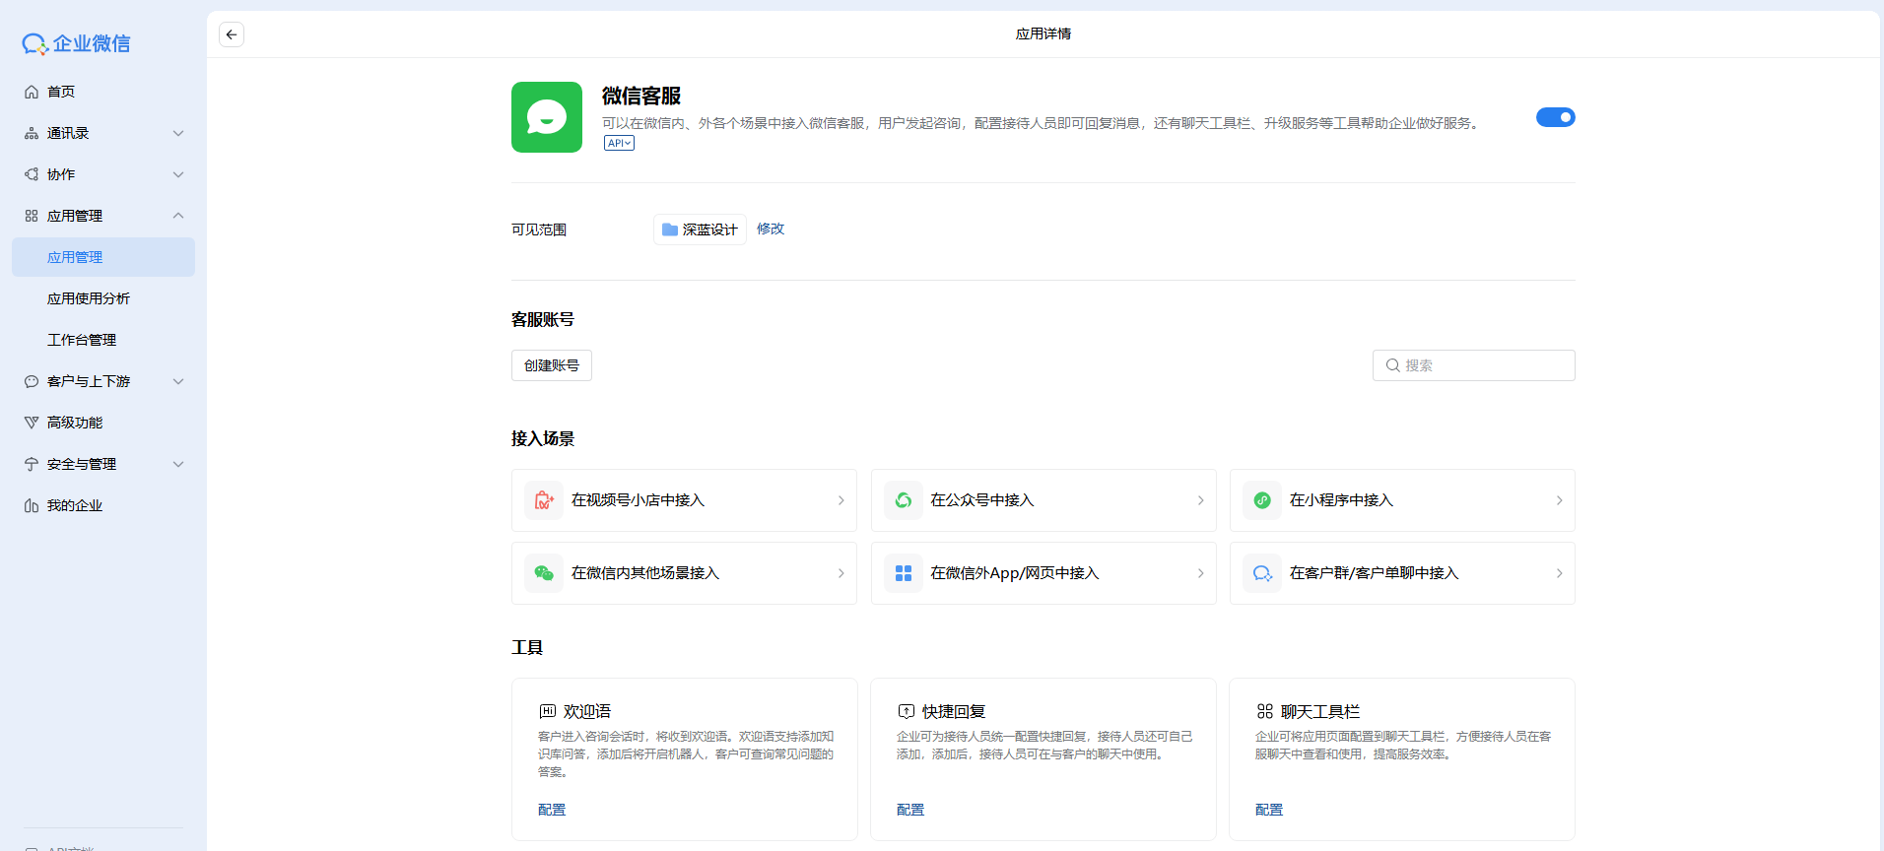Screen dimensions: 1884x851
Task: Click 配置 under 快捷回复
Action: pyautogui.click(x=910, y=810)
